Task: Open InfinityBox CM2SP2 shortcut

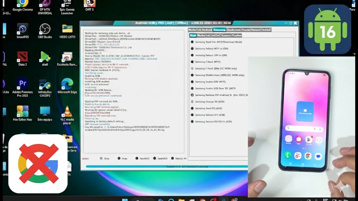Action: pyautogui.click(x=45, y=88)
